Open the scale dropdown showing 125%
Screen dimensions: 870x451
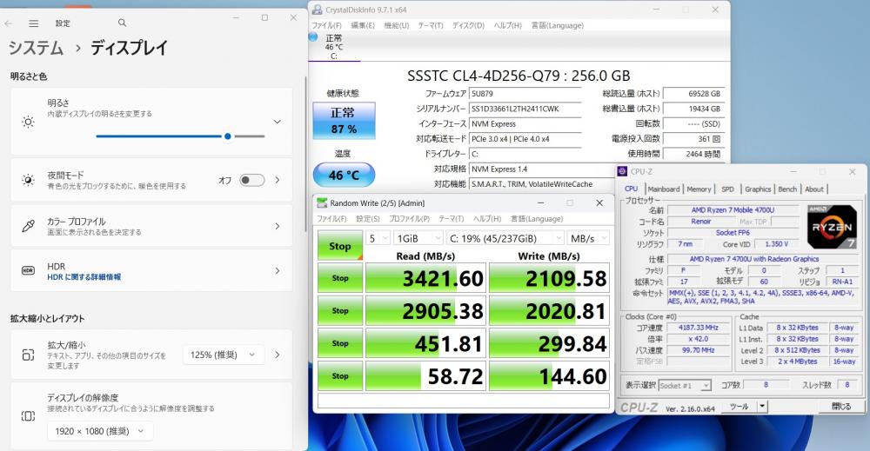pyautogui.click(x=223, y=355)
